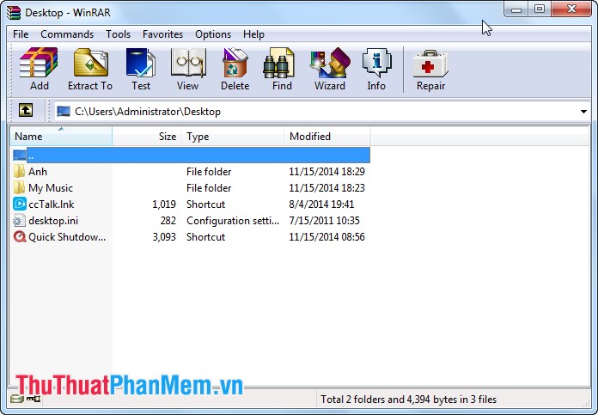Image resolution: width=598 pixels, height=415 pixels.
Task: Sort by the Modified column header
Action: [x=327, y=136]
